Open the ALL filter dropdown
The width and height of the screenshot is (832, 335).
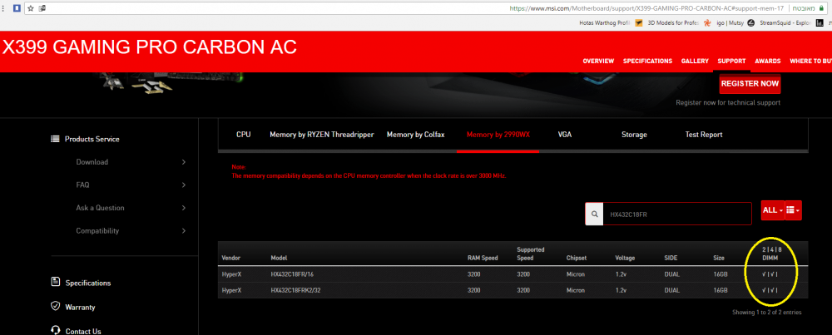pyautogui.click(x=772, y=210)
